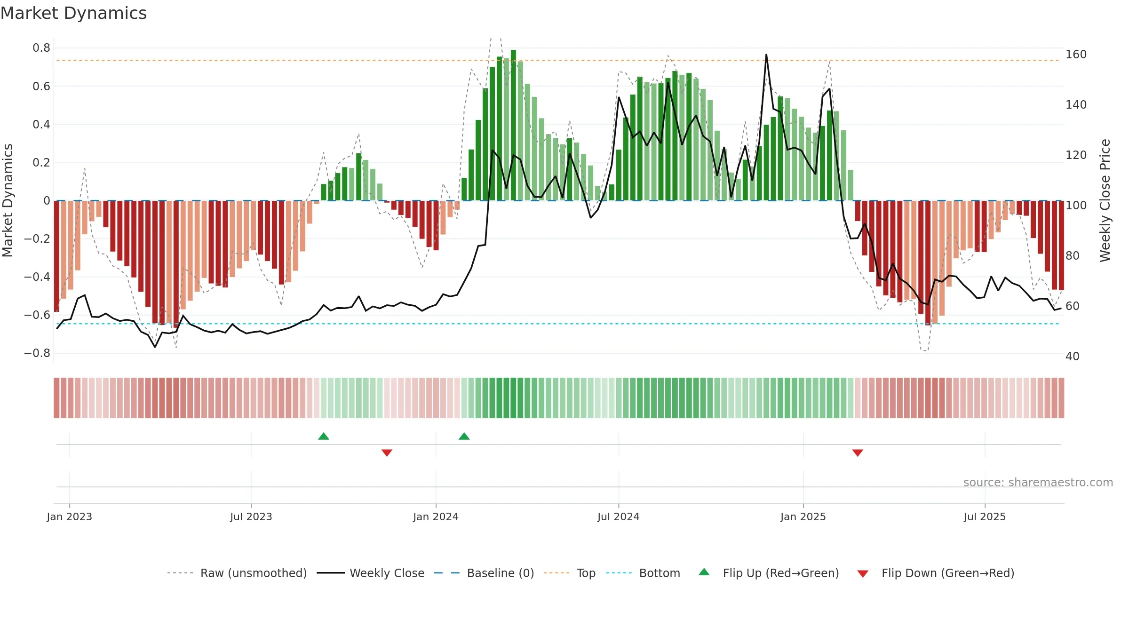Click the green flip-up marker after Jan 2024
Screen dimensions: 1129x635
(464, 436)
